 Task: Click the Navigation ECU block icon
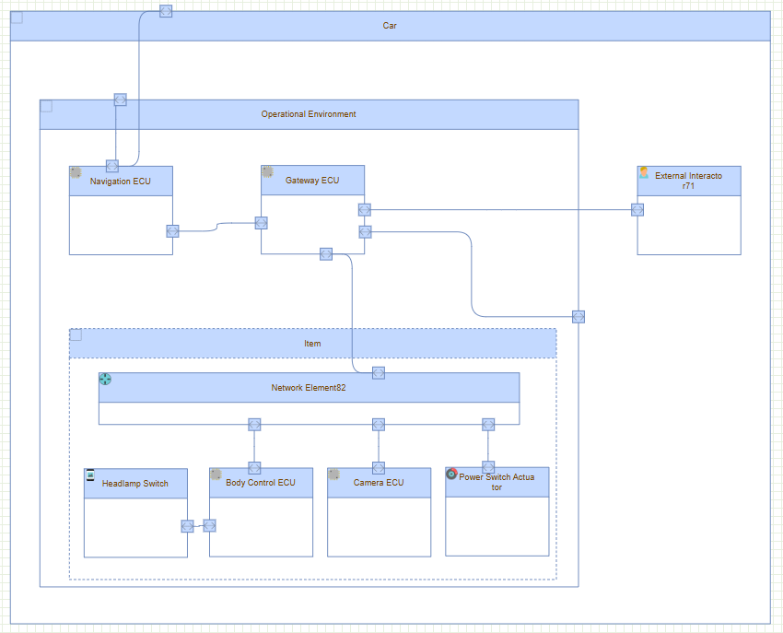tap(76, 172)
